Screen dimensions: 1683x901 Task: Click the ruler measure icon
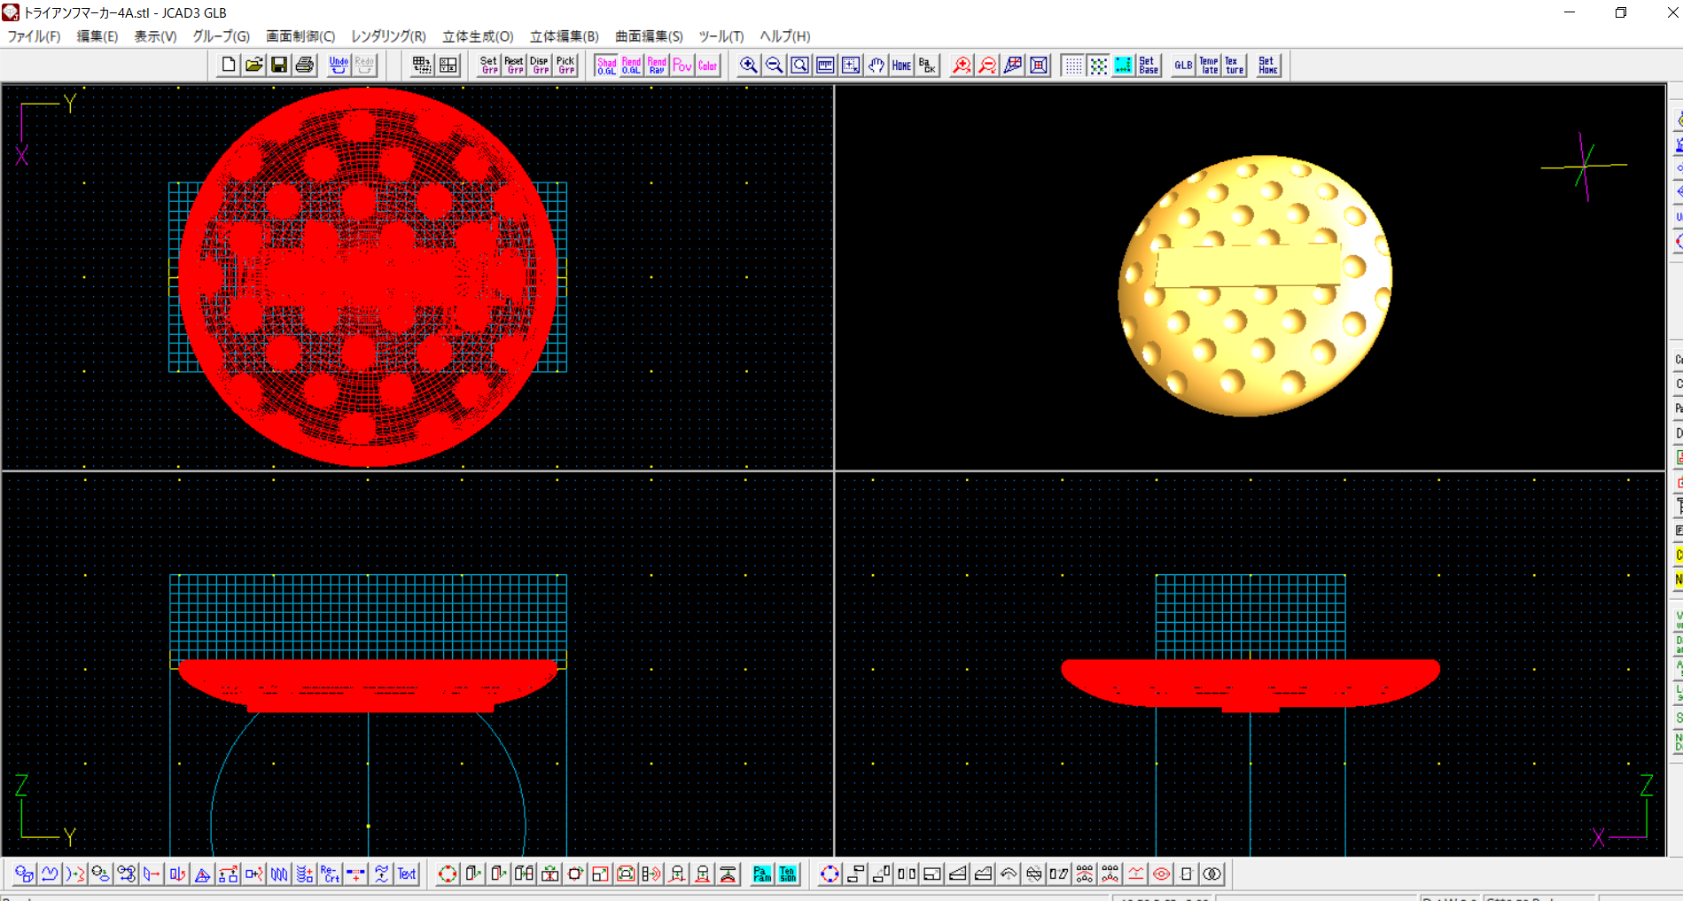coord(825,65)
